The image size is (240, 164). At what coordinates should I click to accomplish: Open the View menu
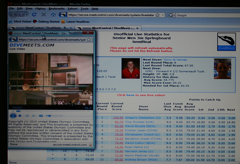coord(29,9)
